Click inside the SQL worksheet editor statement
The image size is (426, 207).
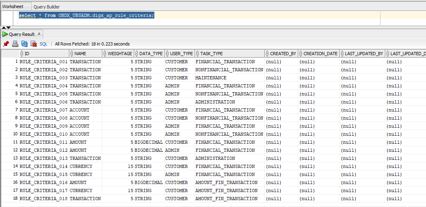coord(87,15)
